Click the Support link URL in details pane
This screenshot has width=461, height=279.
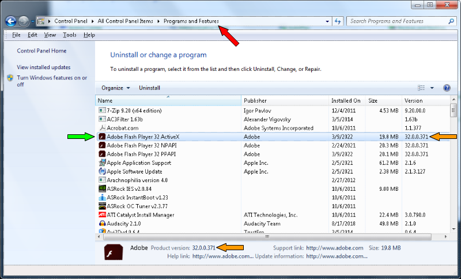point(335,248)
